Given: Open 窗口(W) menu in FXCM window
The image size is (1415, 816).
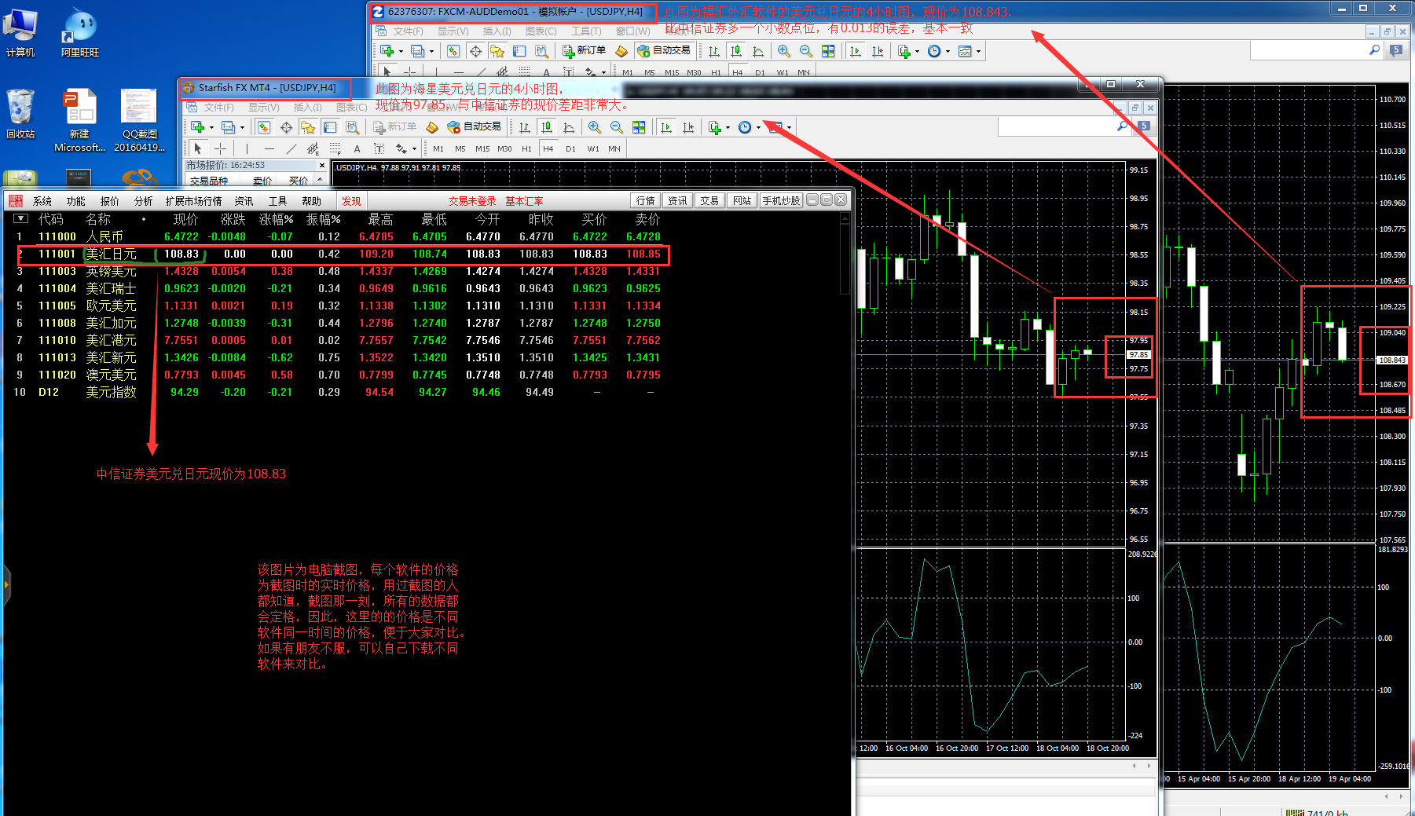Looking at the screenshot, I should (632, 31).
